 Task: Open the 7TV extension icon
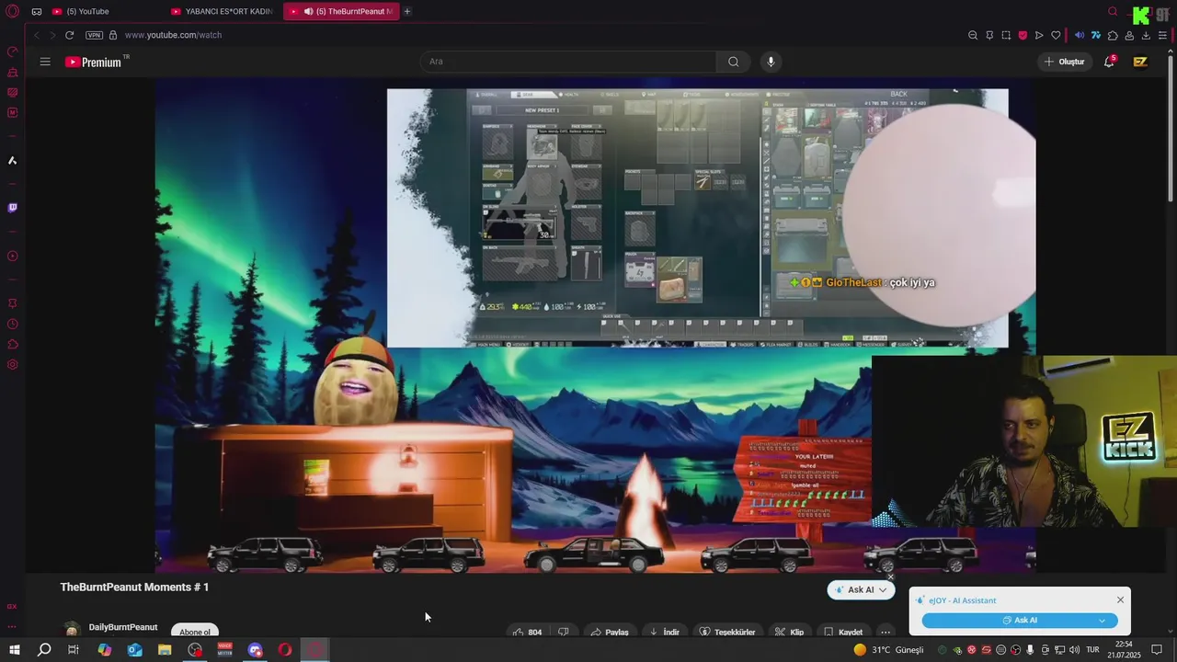pyautogui.click(x=1096, y=35)
